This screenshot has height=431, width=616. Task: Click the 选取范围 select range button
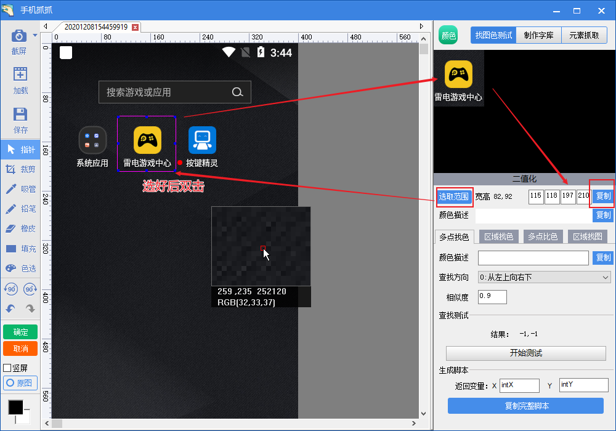coord(454,196)
